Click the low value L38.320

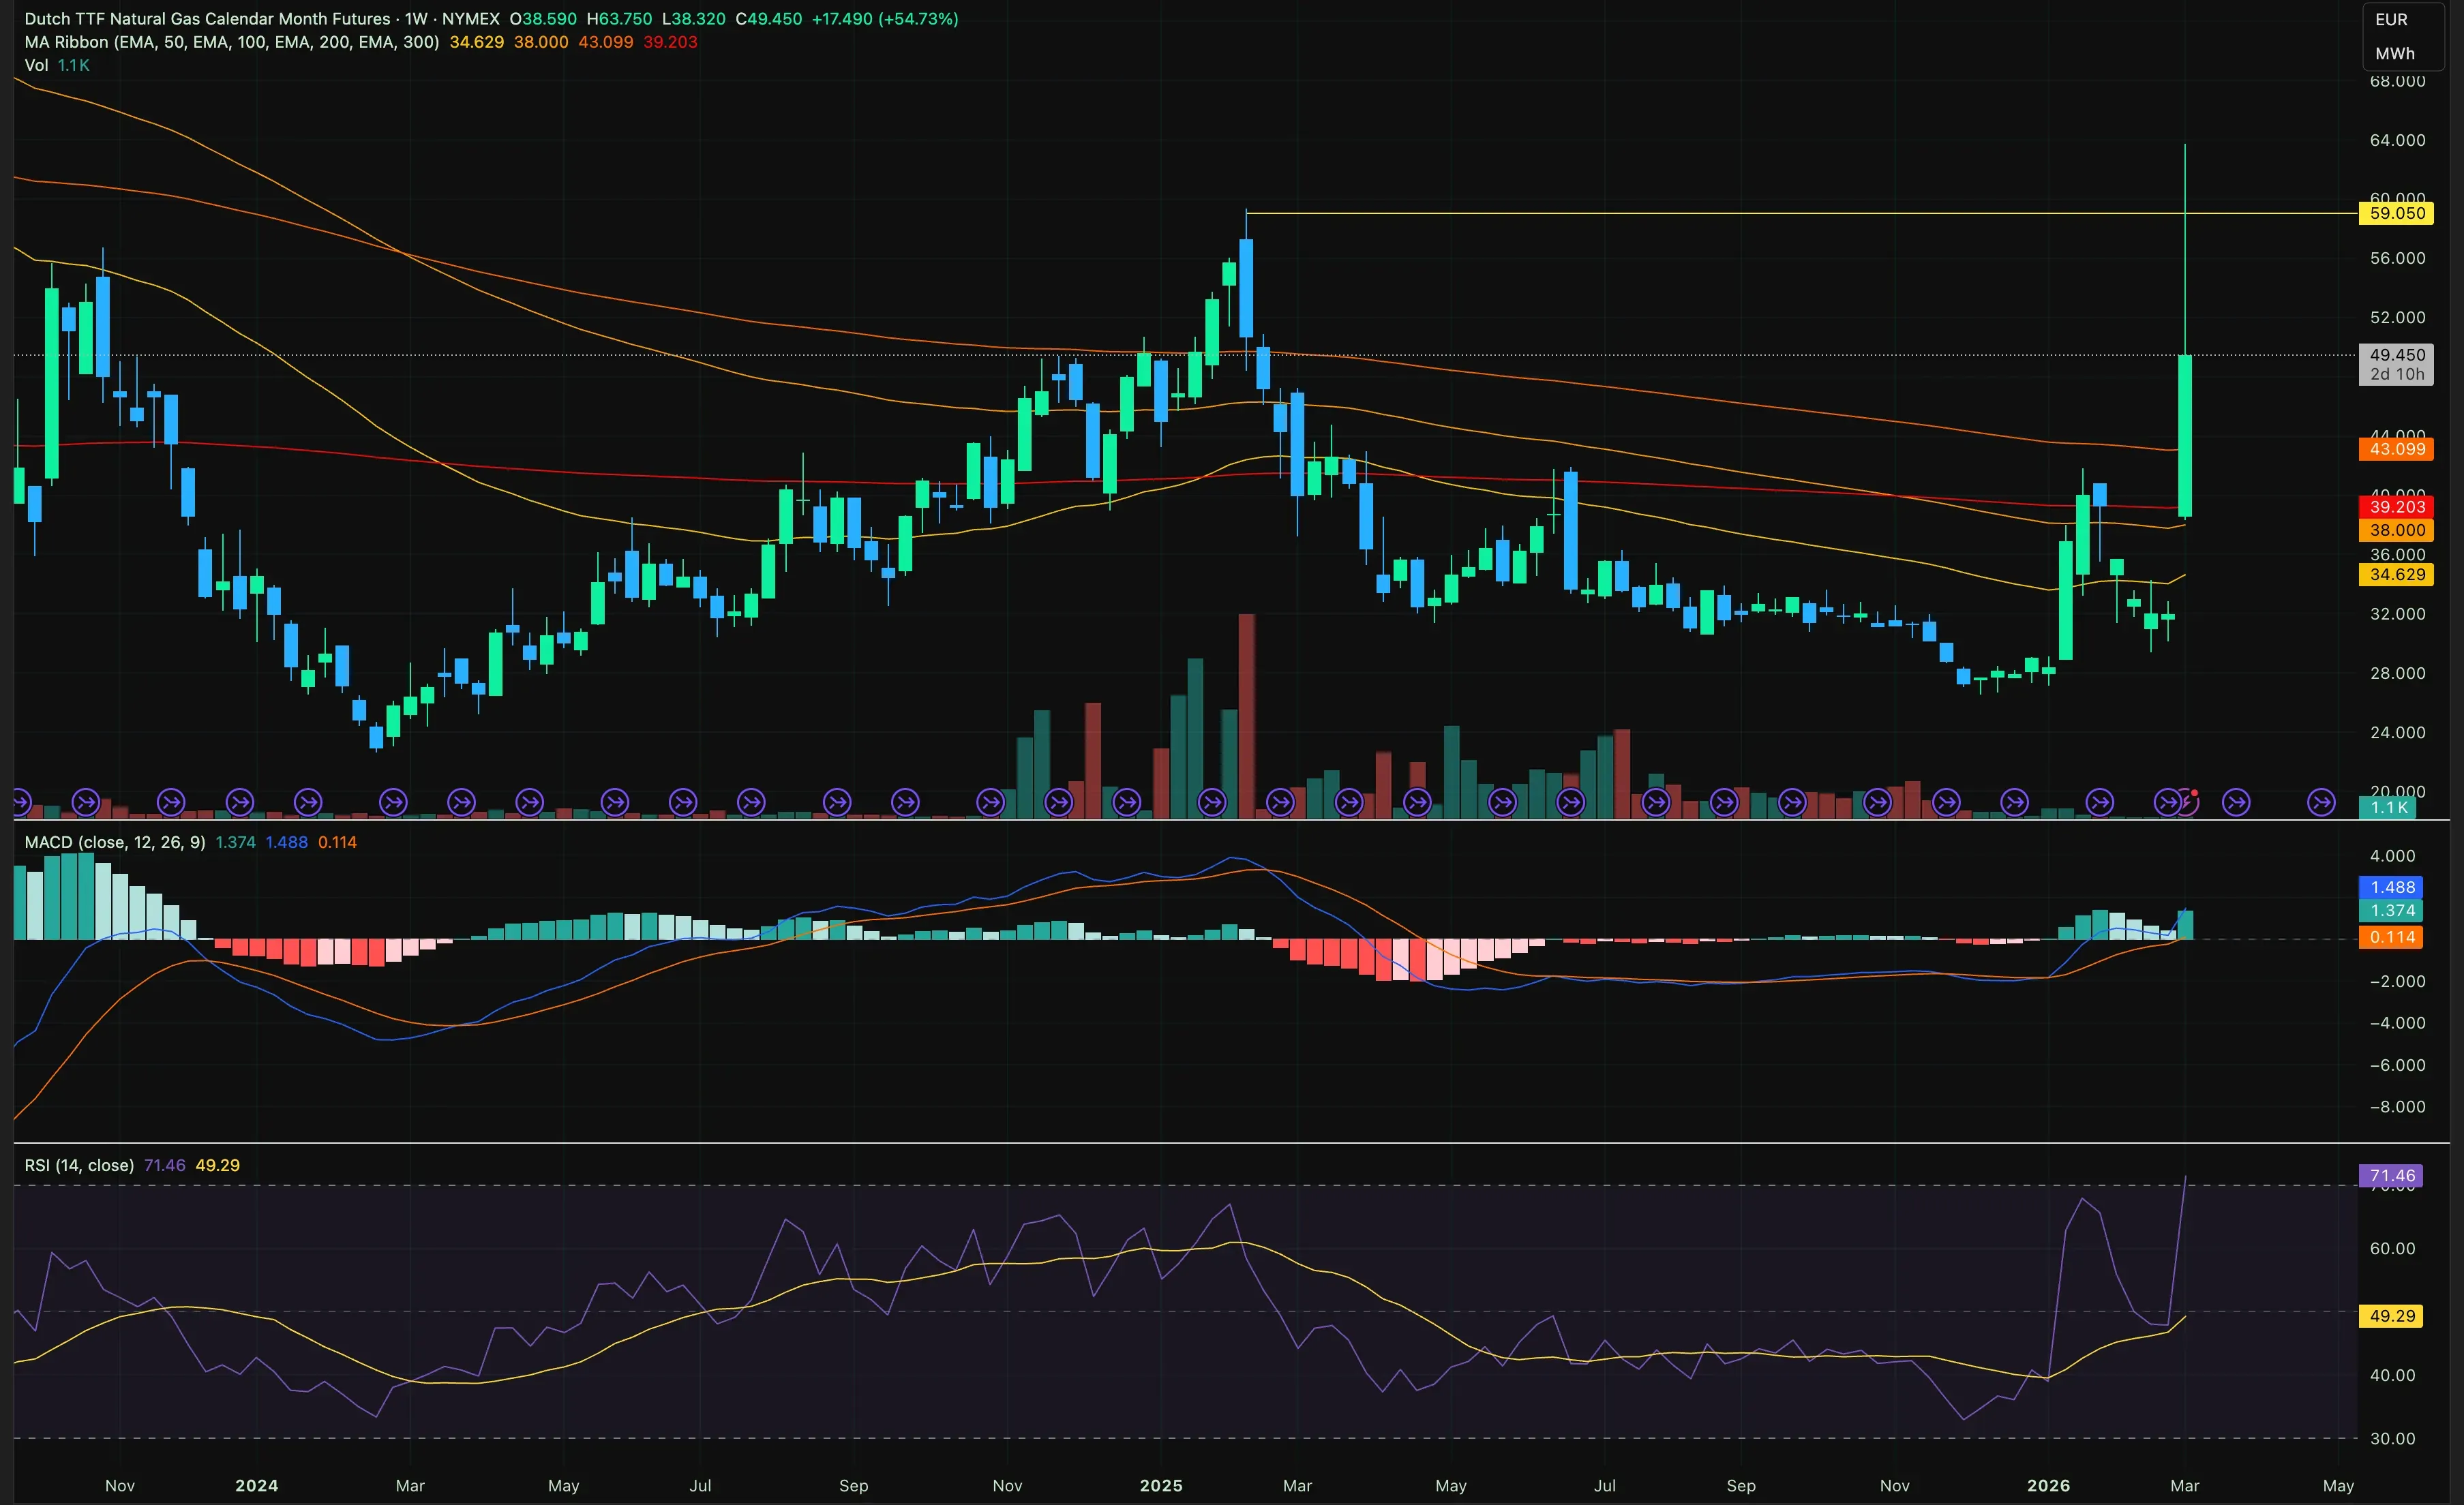[x=693, y=18]
